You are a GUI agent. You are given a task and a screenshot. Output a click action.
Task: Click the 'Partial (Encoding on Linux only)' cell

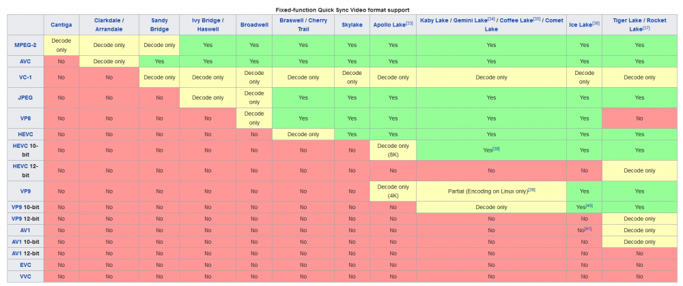[x=491, y=191]
